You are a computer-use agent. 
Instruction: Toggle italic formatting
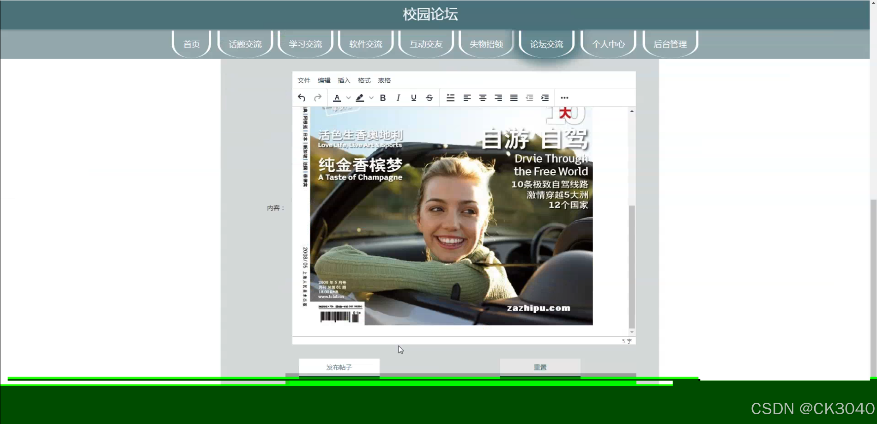point(398,98)
